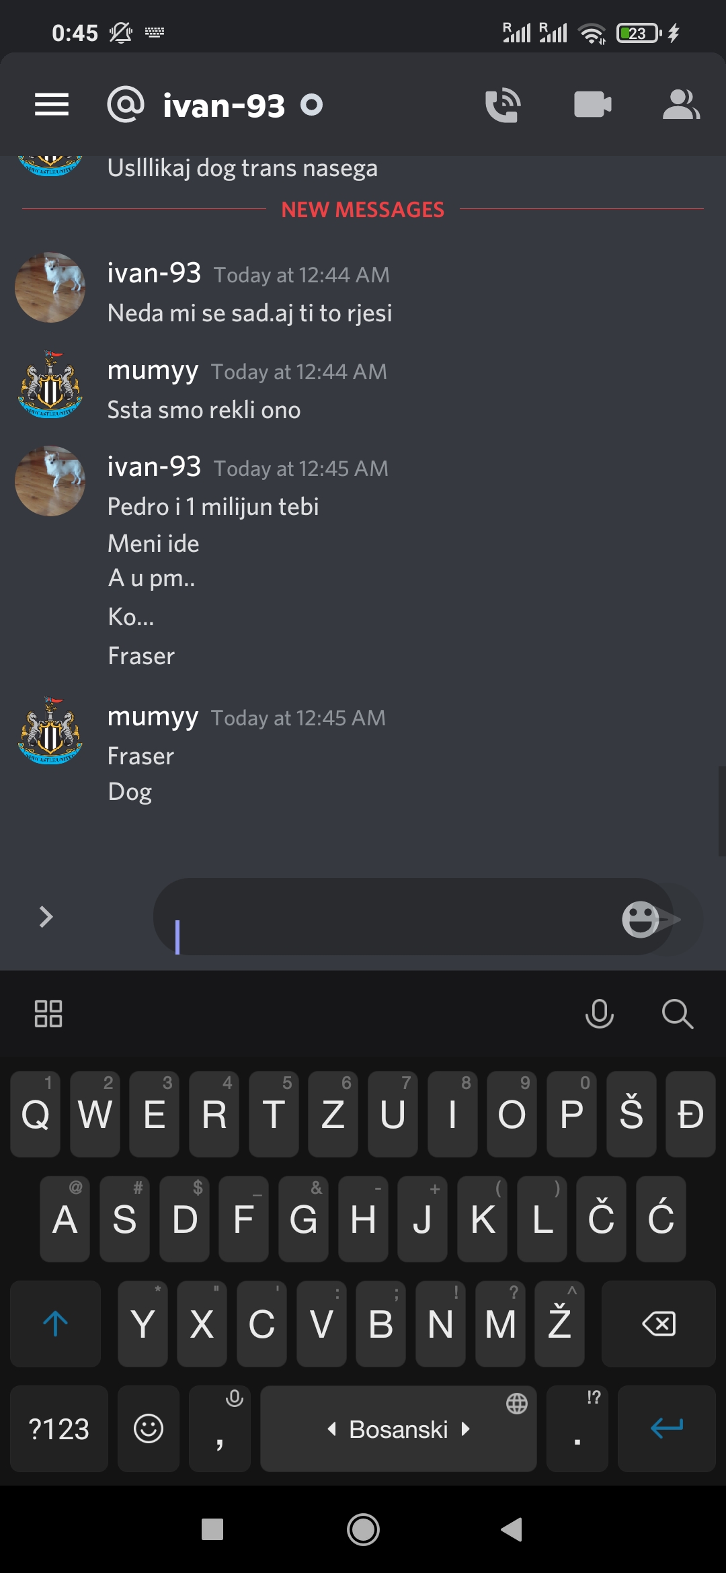Open the hamburger navigation menu
This screenshot has width=726, height=1573.
tap(52, 105)
